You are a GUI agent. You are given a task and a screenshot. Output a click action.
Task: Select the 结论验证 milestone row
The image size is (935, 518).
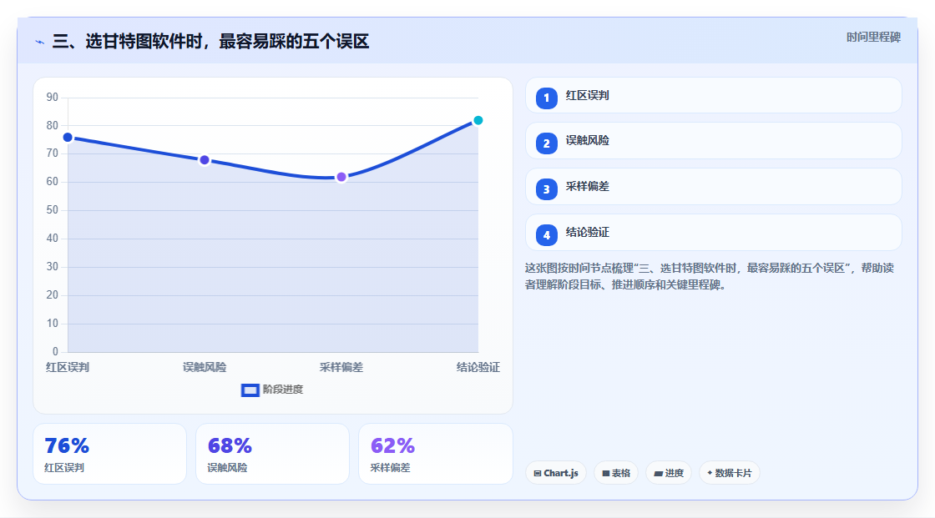pyautogui.click(x=713, y=233)
